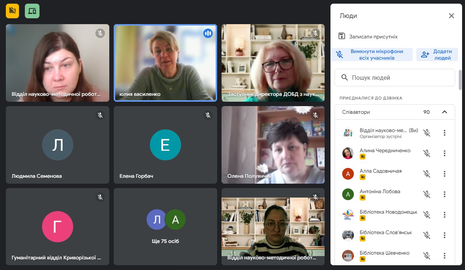The height and width of the screenshot is (270, 465).
Task: Click Бібліотека Слов'янськ name in list
Action: click(x=386, y=232)
